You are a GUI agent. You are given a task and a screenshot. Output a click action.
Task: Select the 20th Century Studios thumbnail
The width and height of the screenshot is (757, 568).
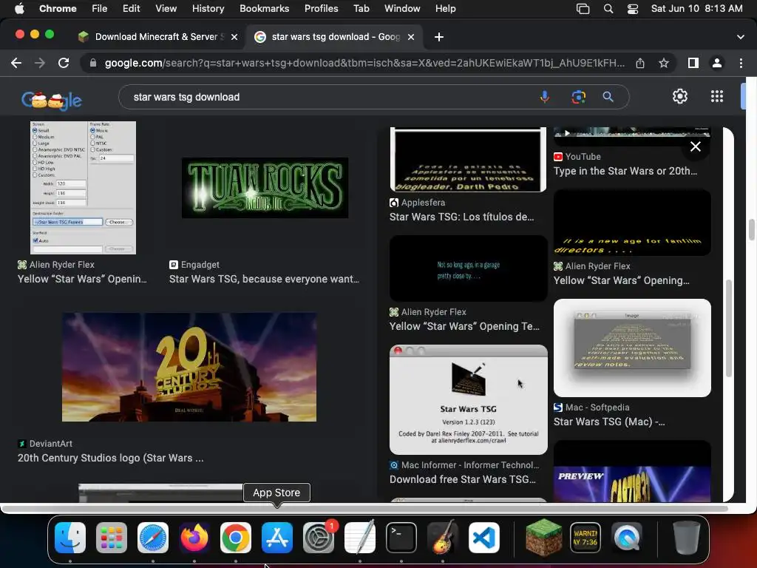click(189, 367)
